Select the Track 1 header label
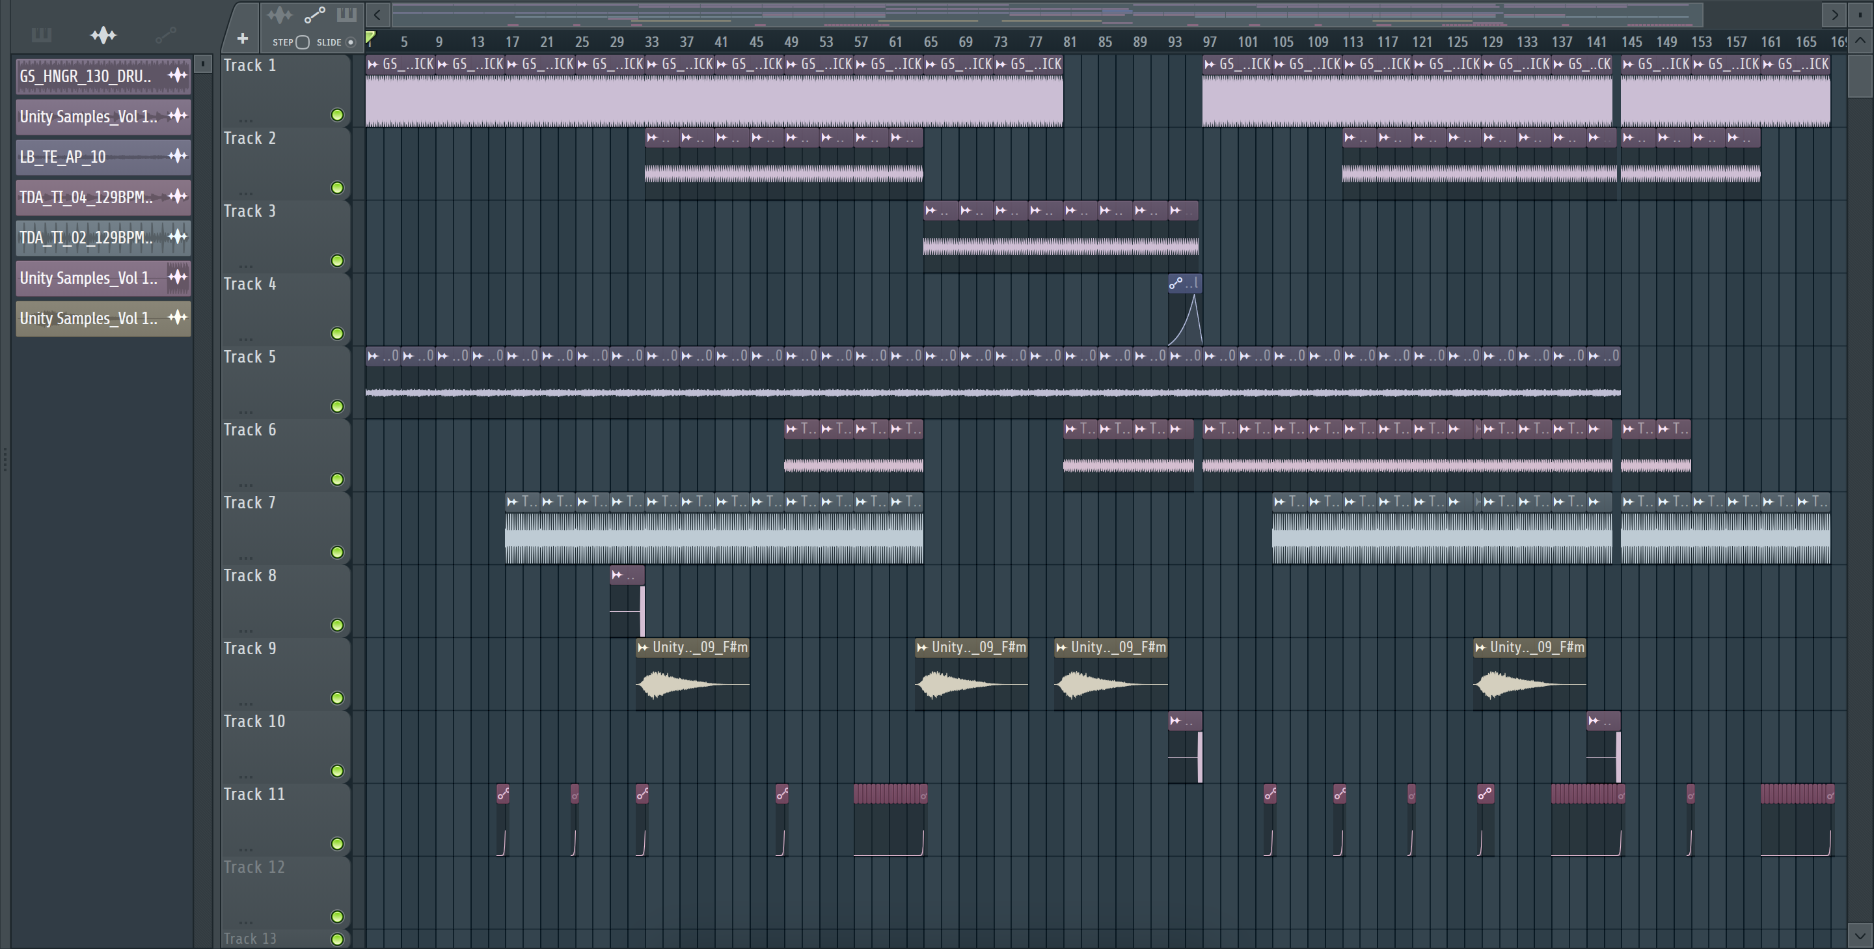Image resolution: width=1874 pixels, height=949 pixels. click(249, 66)
